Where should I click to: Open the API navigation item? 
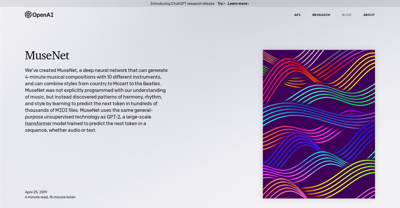pyautogui.click(x=297, y=15)
